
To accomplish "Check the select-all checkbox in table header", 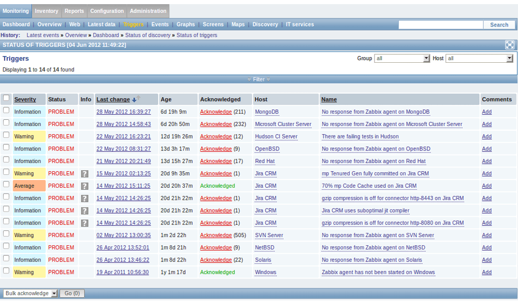I will click(x=6, y=97).
